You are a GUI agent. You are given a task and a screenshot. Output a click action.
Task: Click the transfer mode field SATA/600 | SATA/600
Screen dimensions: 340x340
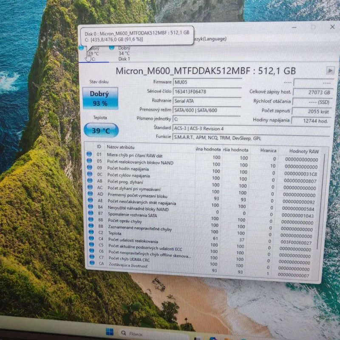[207, 110]
